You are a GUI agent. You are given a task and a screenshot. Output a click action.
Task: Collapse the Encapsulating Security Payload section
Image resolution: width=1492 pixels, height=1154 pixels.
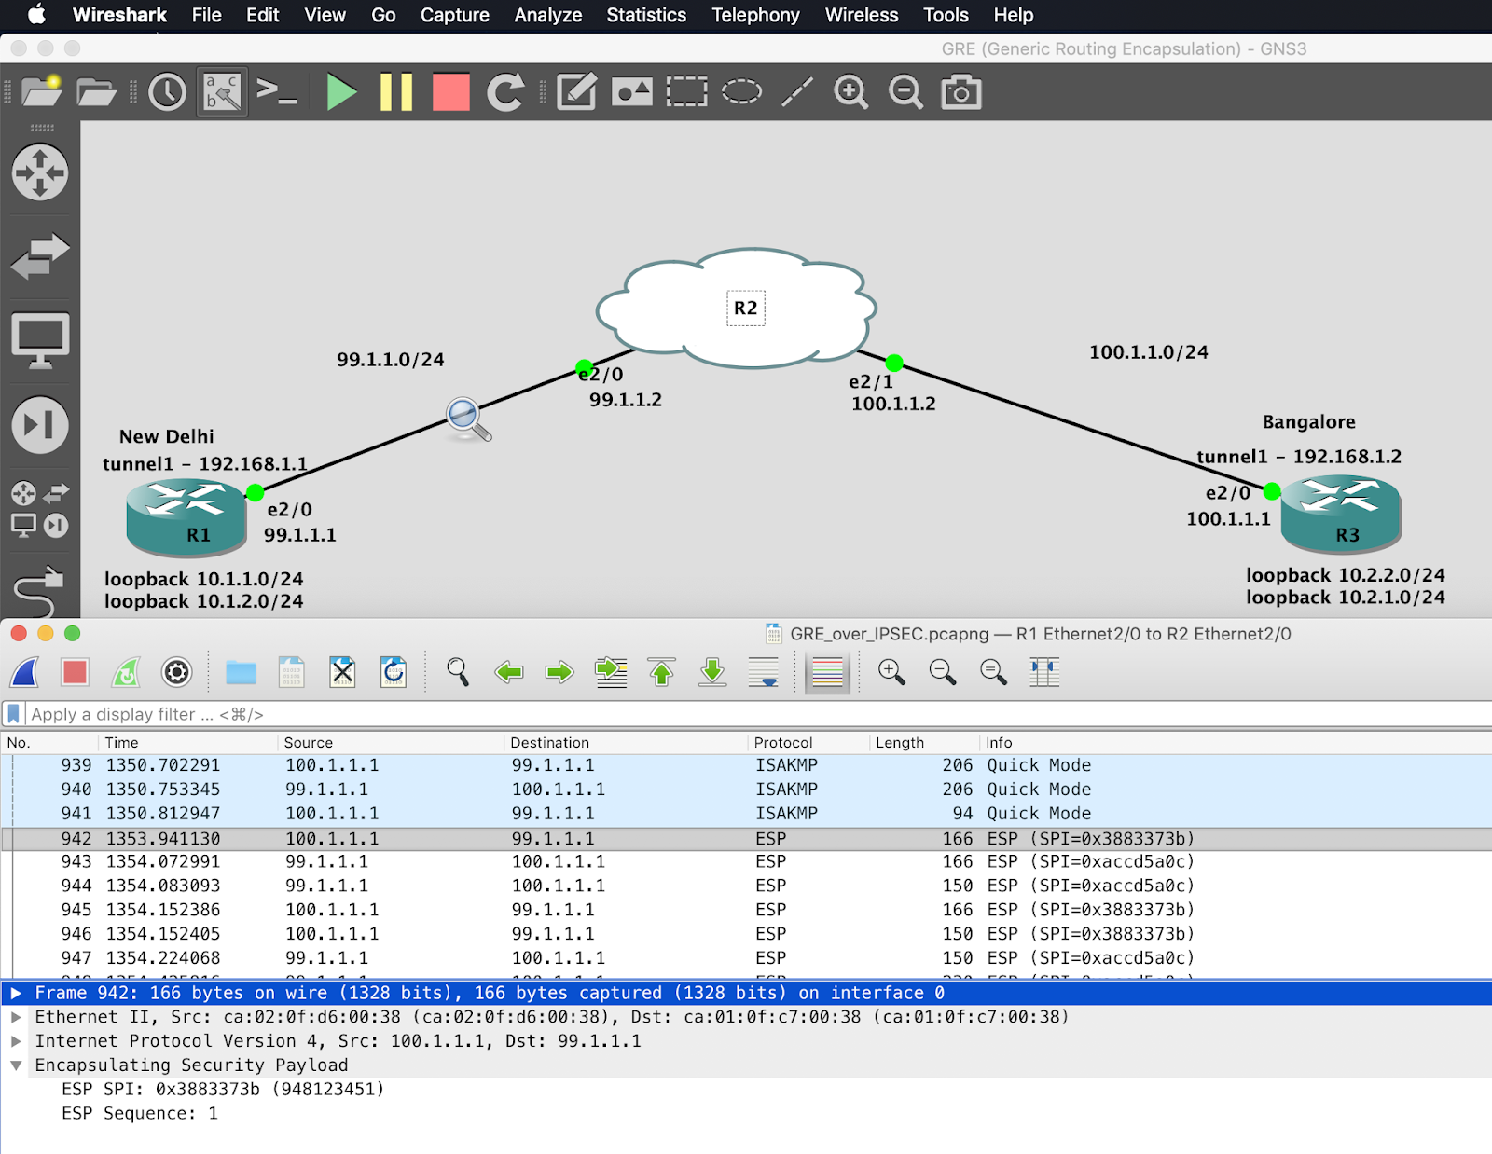pos(16,1065)
